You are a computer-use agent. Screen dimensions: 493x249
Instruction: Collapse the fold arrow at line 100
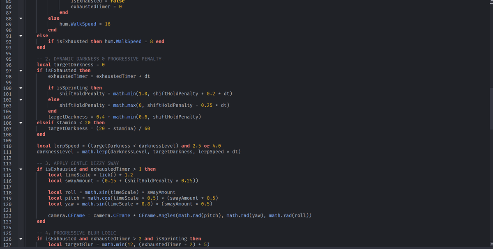pos(20,88)
